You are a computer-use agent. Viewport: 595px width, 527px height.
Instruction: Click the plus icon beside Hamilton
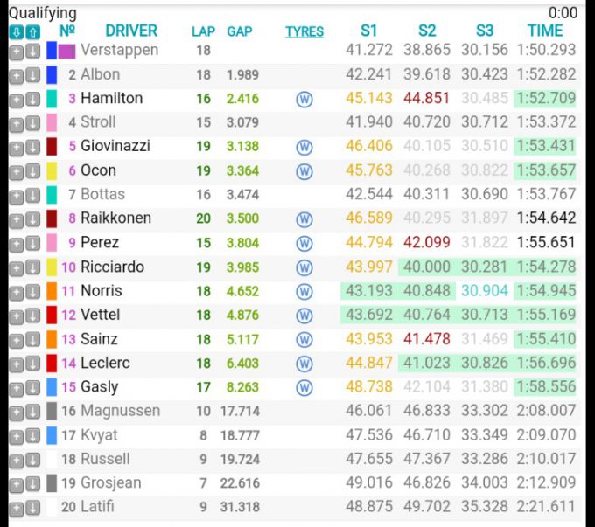[x=17, y=99]
